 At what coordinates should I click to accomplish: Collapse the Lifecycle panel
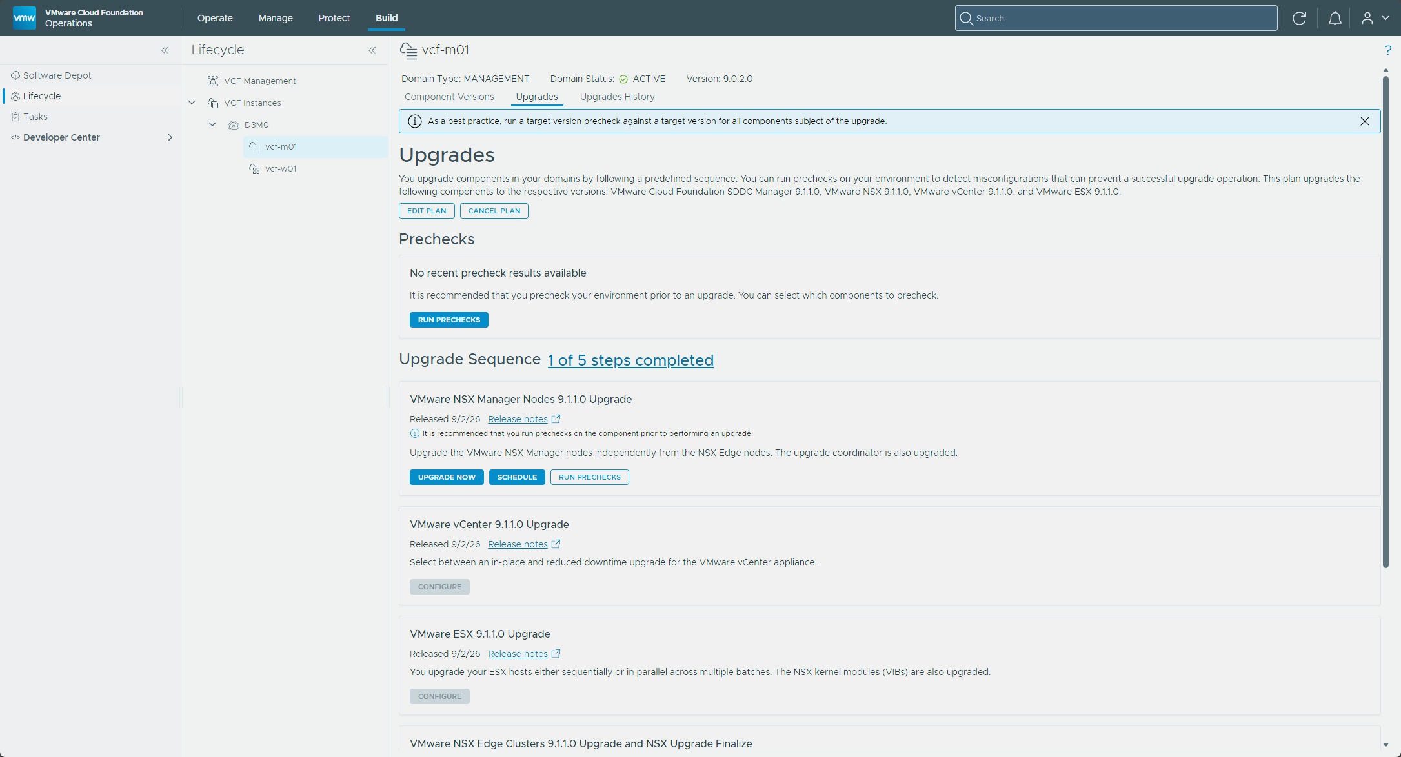point(372,50)
